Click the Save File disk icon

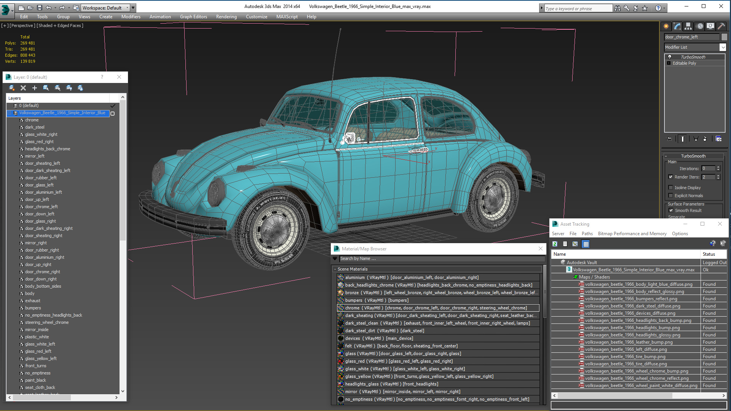[x=39, y=8]
